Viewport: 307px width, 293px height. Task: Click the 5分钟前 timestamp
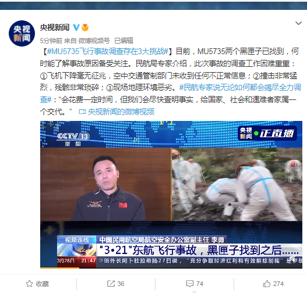tap(51, 41)
